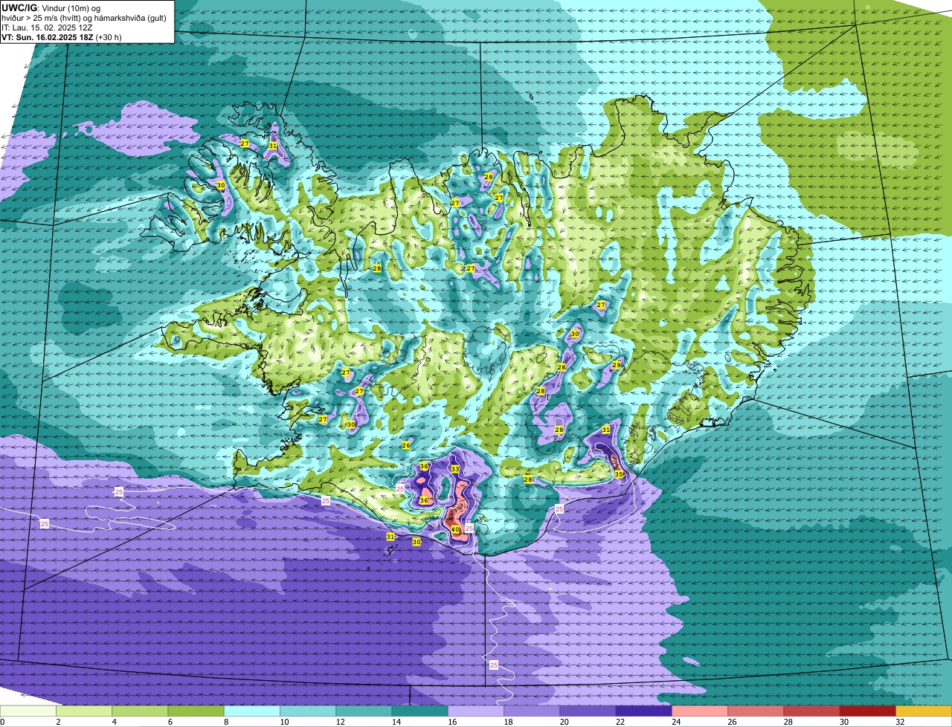Image resolution: width=952 pixels, height=727 pixels.
Task: Click the legend swatch between 10 and 12
Action: (x=308, y=711)
